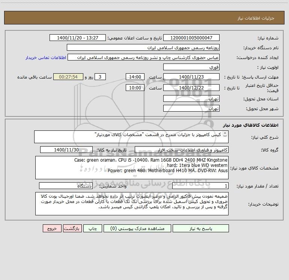The height and width of the screenshot is (280, 289).
Task: Click the specifications box with Case: green oraman
Action: click(x=132, y=168)
